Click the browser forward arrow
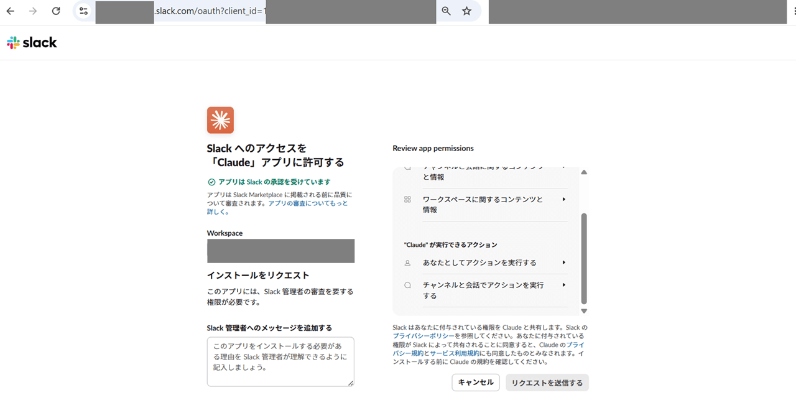Viewport: 796px width, 395px height. tap(33, 11)
